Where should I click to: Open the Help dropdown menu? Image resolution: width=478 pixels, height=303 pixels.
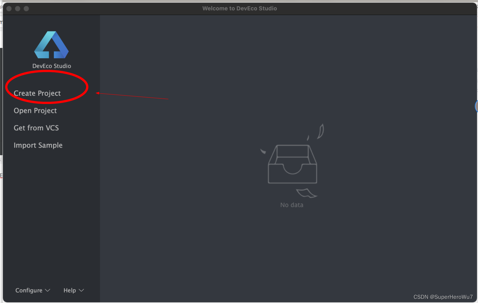pos(73,290)
